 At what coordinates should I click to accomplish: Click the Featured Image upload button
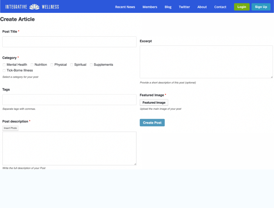(x=154, y=102)
